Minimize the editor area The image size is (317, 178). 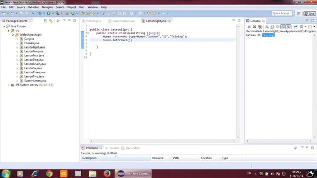(233, 21)
